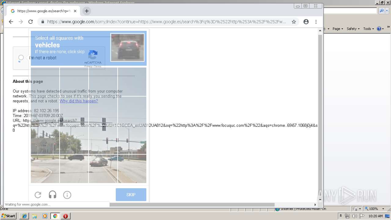This screenshot has width=391, height=220.
Task: Click volume speaker tray icon
Action: 355,216
